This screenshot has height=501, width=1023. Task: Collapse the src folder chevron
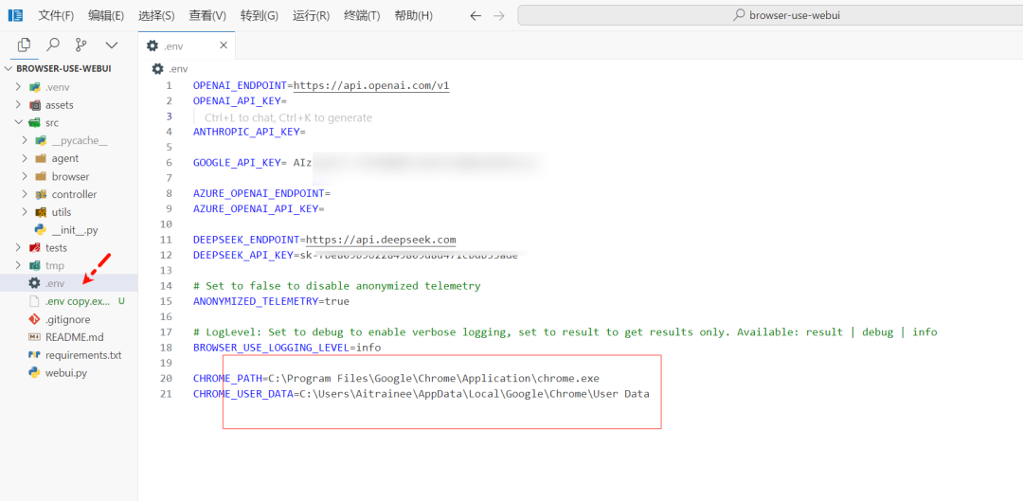18,122
